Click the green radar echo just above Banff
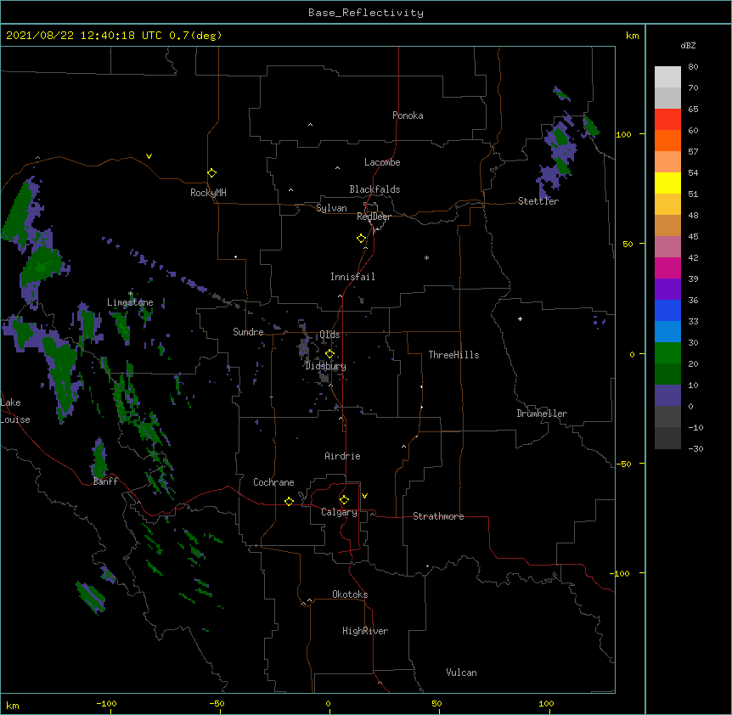Image resolution: width=732 pixels, height=715 pixels. pos(99,459)
